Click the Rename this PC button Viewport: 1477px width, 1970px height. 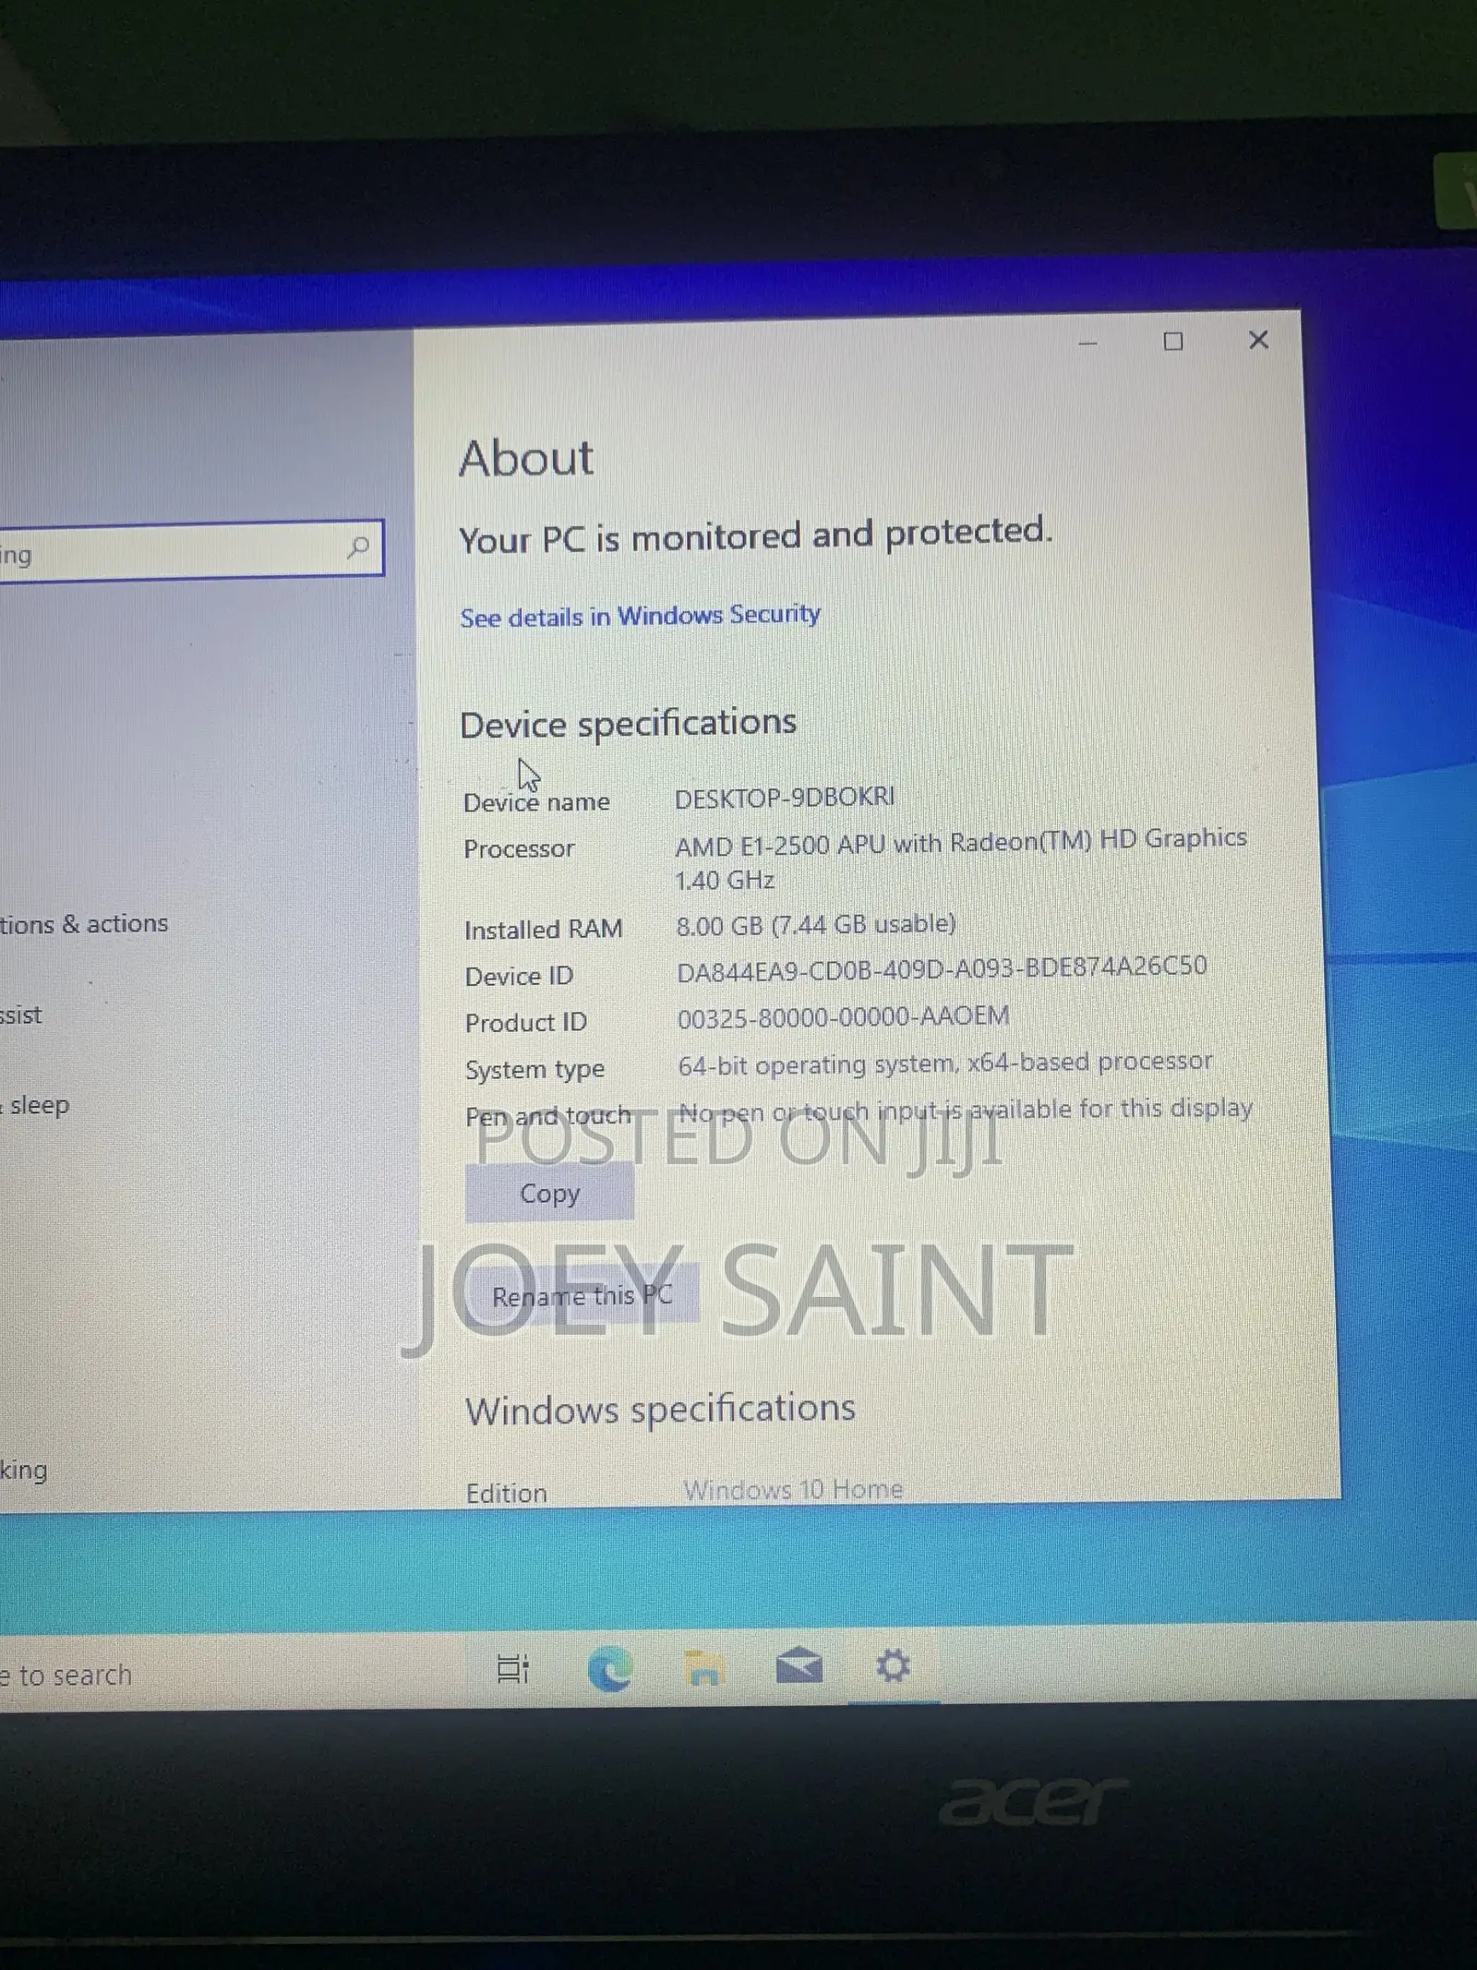(x=582, y=1295)
